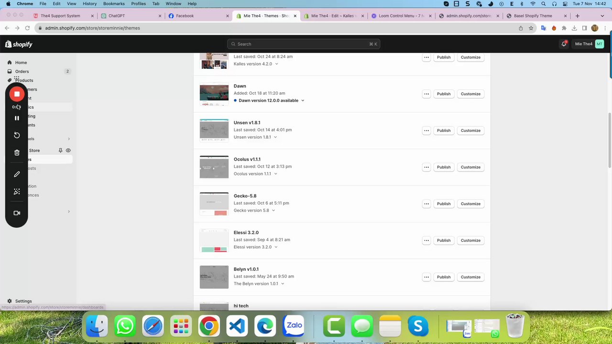Bookmark this page with star icon
The height and width of the screenshot is (344, 612).
(531, 28)
